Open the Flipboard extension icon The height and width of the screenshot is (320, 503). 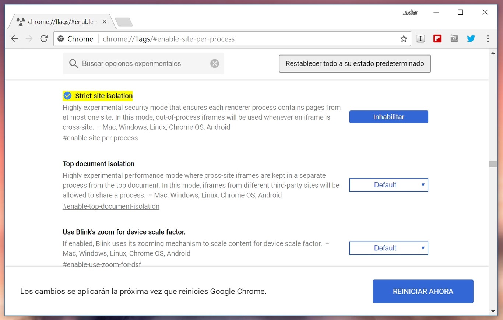(x=437, y=38)
